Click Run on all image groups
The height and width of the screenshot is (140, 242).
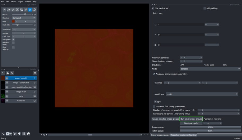[191, 119]
